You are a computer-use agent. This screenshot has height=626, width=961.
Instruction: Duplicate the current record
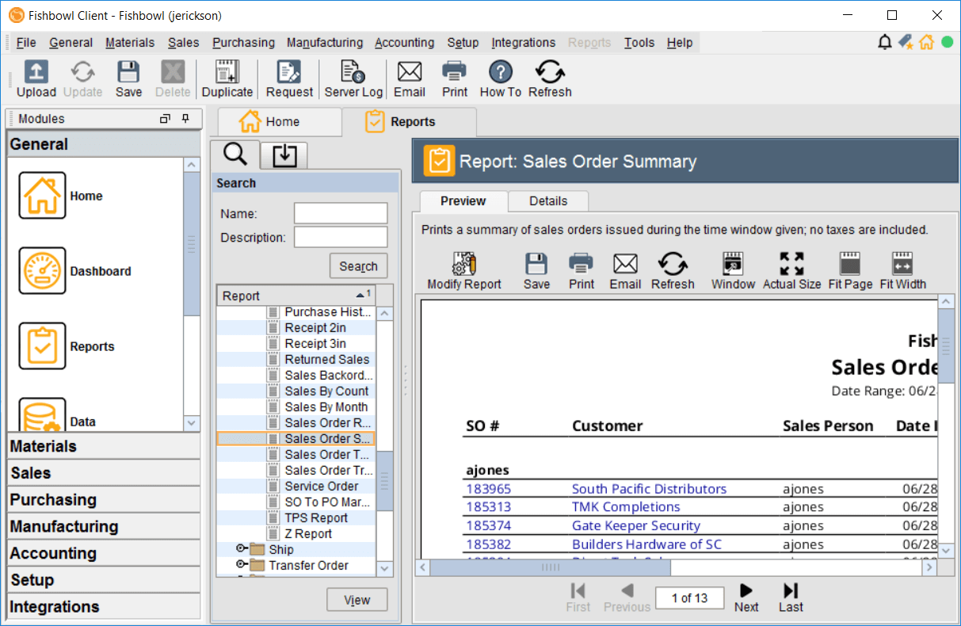coord(227,78)
